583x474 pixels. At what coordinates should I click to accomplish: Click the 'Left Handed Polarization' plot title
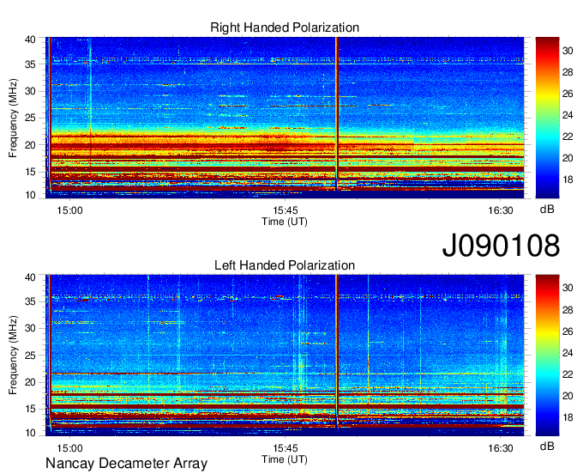coord(285,265)
